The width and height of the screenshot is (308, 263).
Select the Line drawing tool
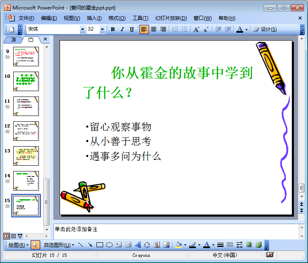tap(81, 245)
